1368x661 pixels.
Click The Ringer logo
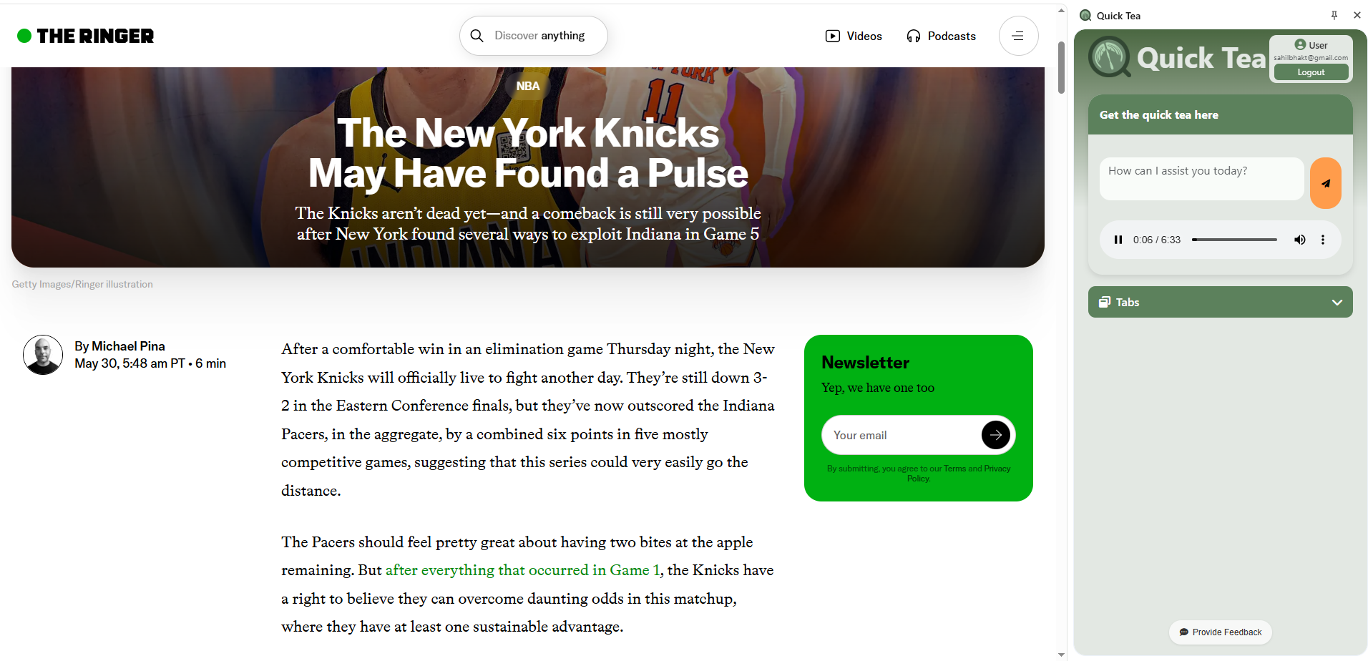coord(85,36)
